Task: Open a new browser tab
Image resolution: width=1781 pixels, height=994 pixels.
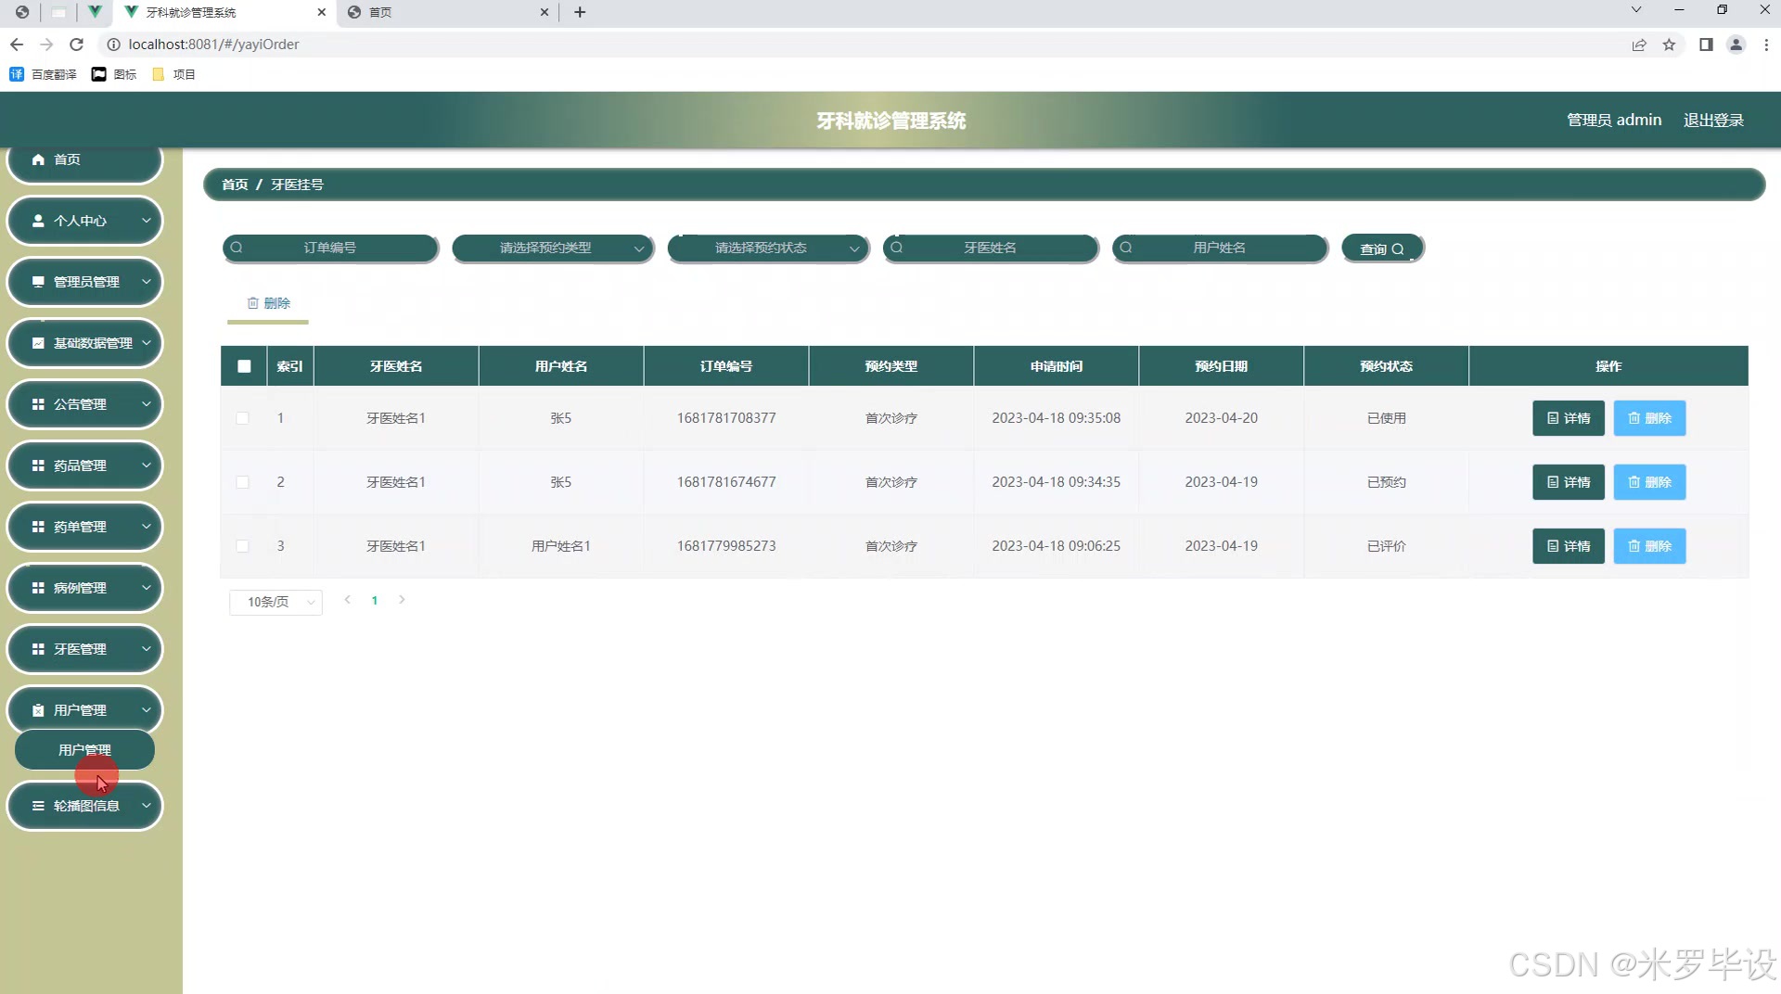Action: point(580,12)
